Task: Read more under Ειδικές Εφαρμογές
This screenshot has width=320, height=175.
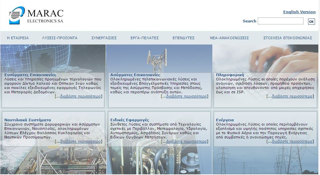Action: [x=187, y=141]
